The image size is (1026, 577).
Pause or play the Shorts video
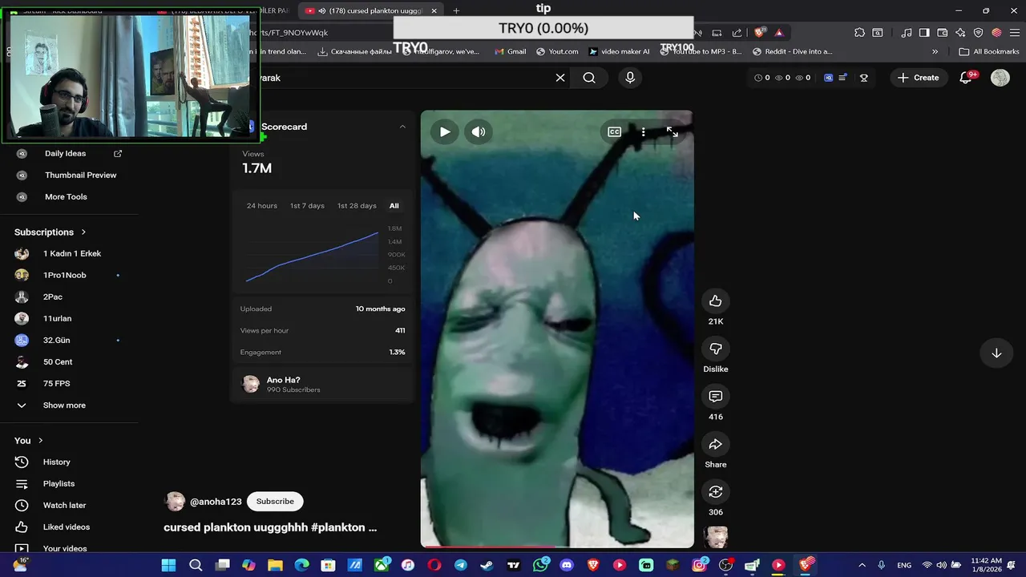[x=445, y=132]
